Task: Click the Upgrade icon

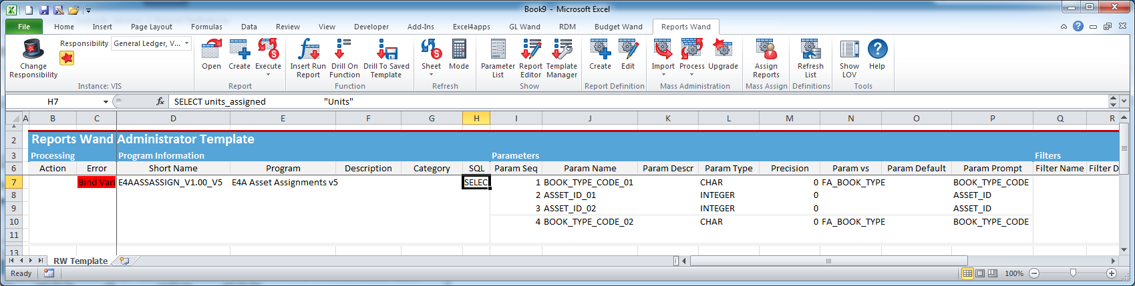Action: click(x=723, y=50)
